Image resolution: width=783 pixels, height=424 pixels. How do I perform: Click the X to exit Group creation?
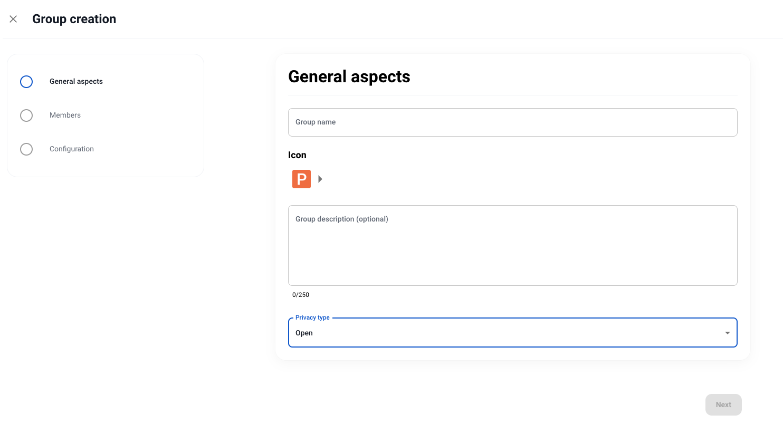(13, 19)
